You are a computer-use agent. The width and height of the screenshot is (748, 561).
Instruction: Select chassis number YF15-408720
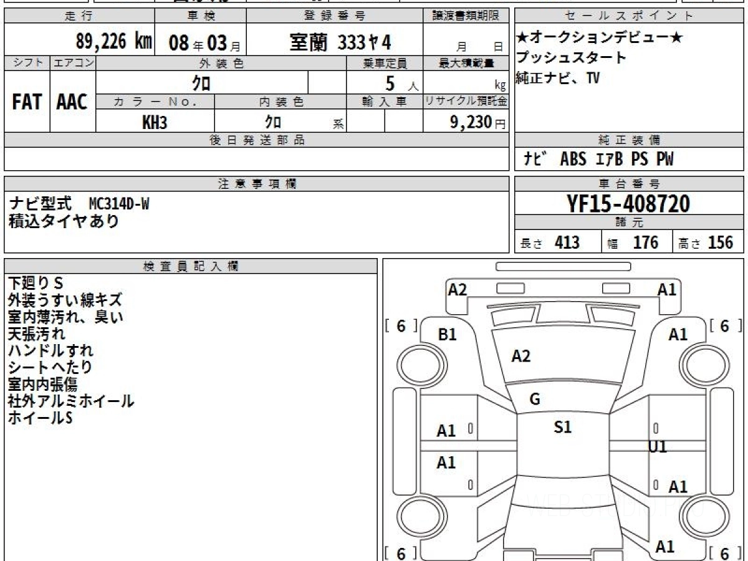[628, 203]
